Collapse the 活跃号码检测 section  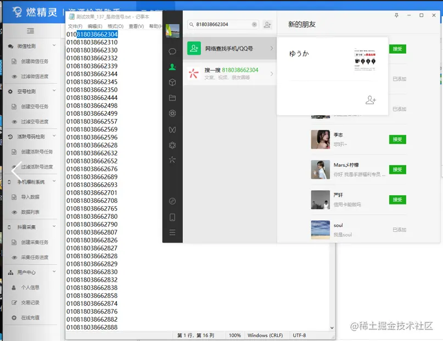coord(54,136)
